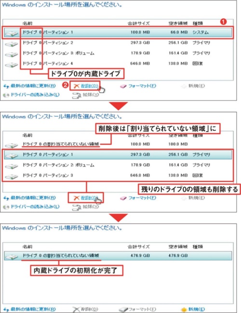Click 名前 column header in bottom screenshot
Screen dimensions: 241x313
point(27,247)
